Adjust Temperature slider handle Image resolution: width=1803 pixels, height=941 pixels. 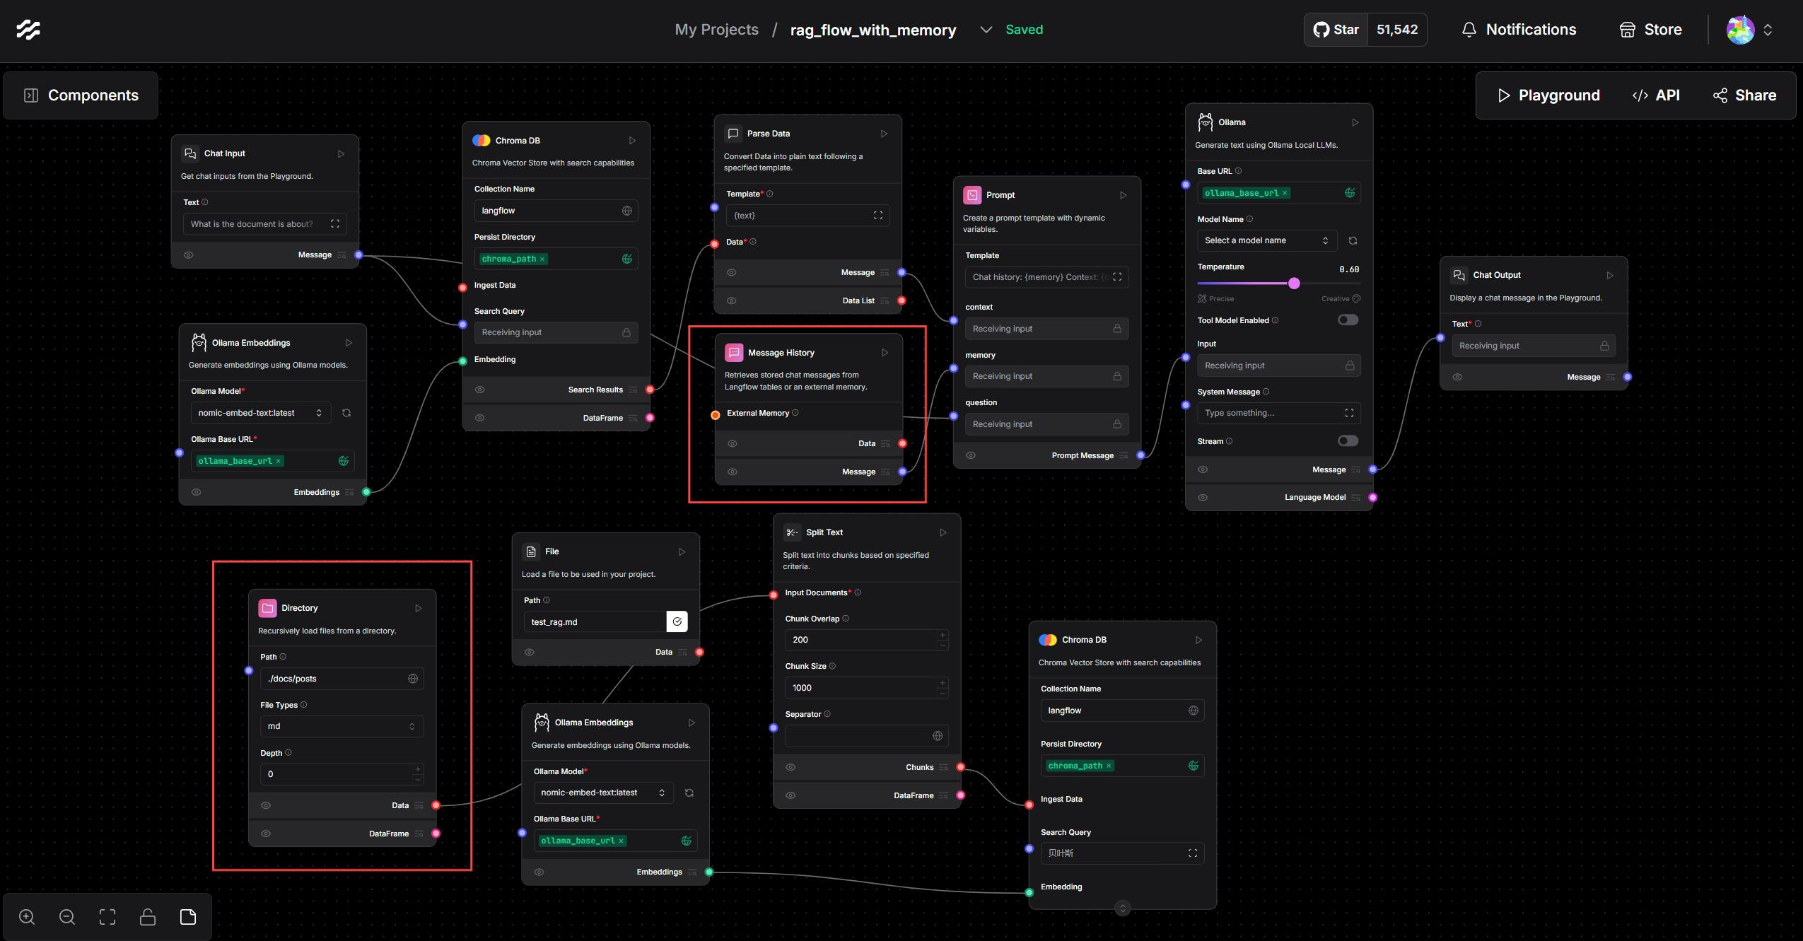point(1294,284)
